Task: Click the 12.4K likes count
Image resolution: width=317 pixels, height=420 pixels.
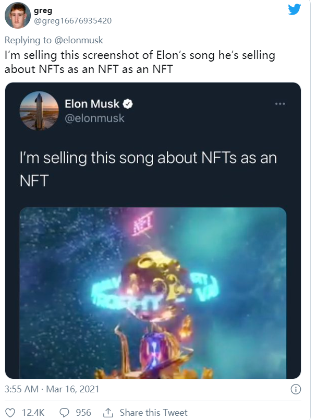Action: tap(33, 413)
